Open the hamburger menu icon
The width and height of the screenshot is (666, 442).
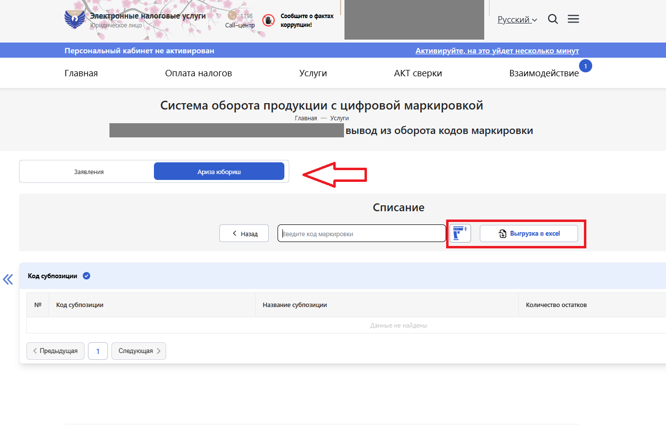point(573,19)
